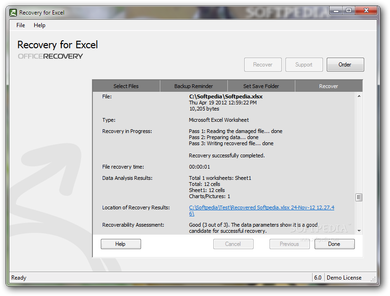Screen dimensions: 390x296
Task: Click the greyed-out top Recover button
Action: (262, 65)
